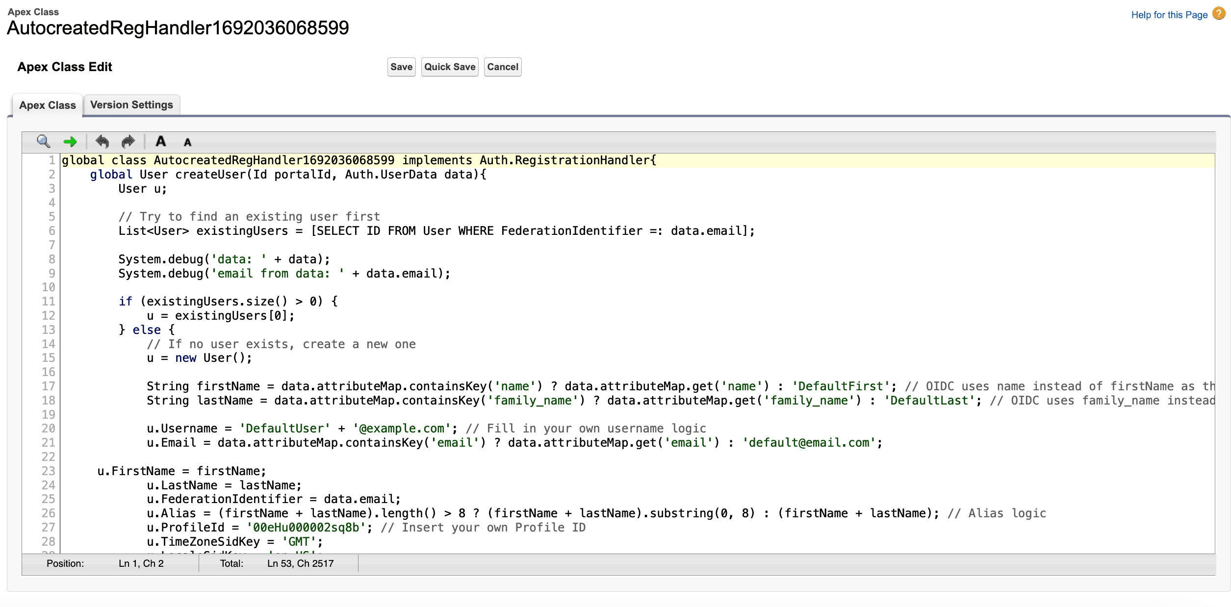Click the Position indicator in the status bar
The width and height of the screenshot is (1231, 607).
pyautogui.click(x=65, y=563)
